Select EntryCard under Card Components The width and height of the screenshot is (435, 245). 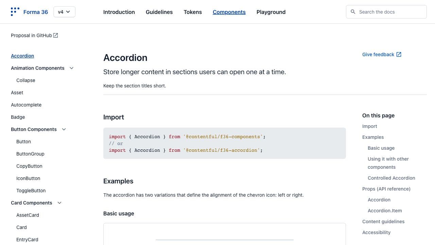(x=27, y=240)
